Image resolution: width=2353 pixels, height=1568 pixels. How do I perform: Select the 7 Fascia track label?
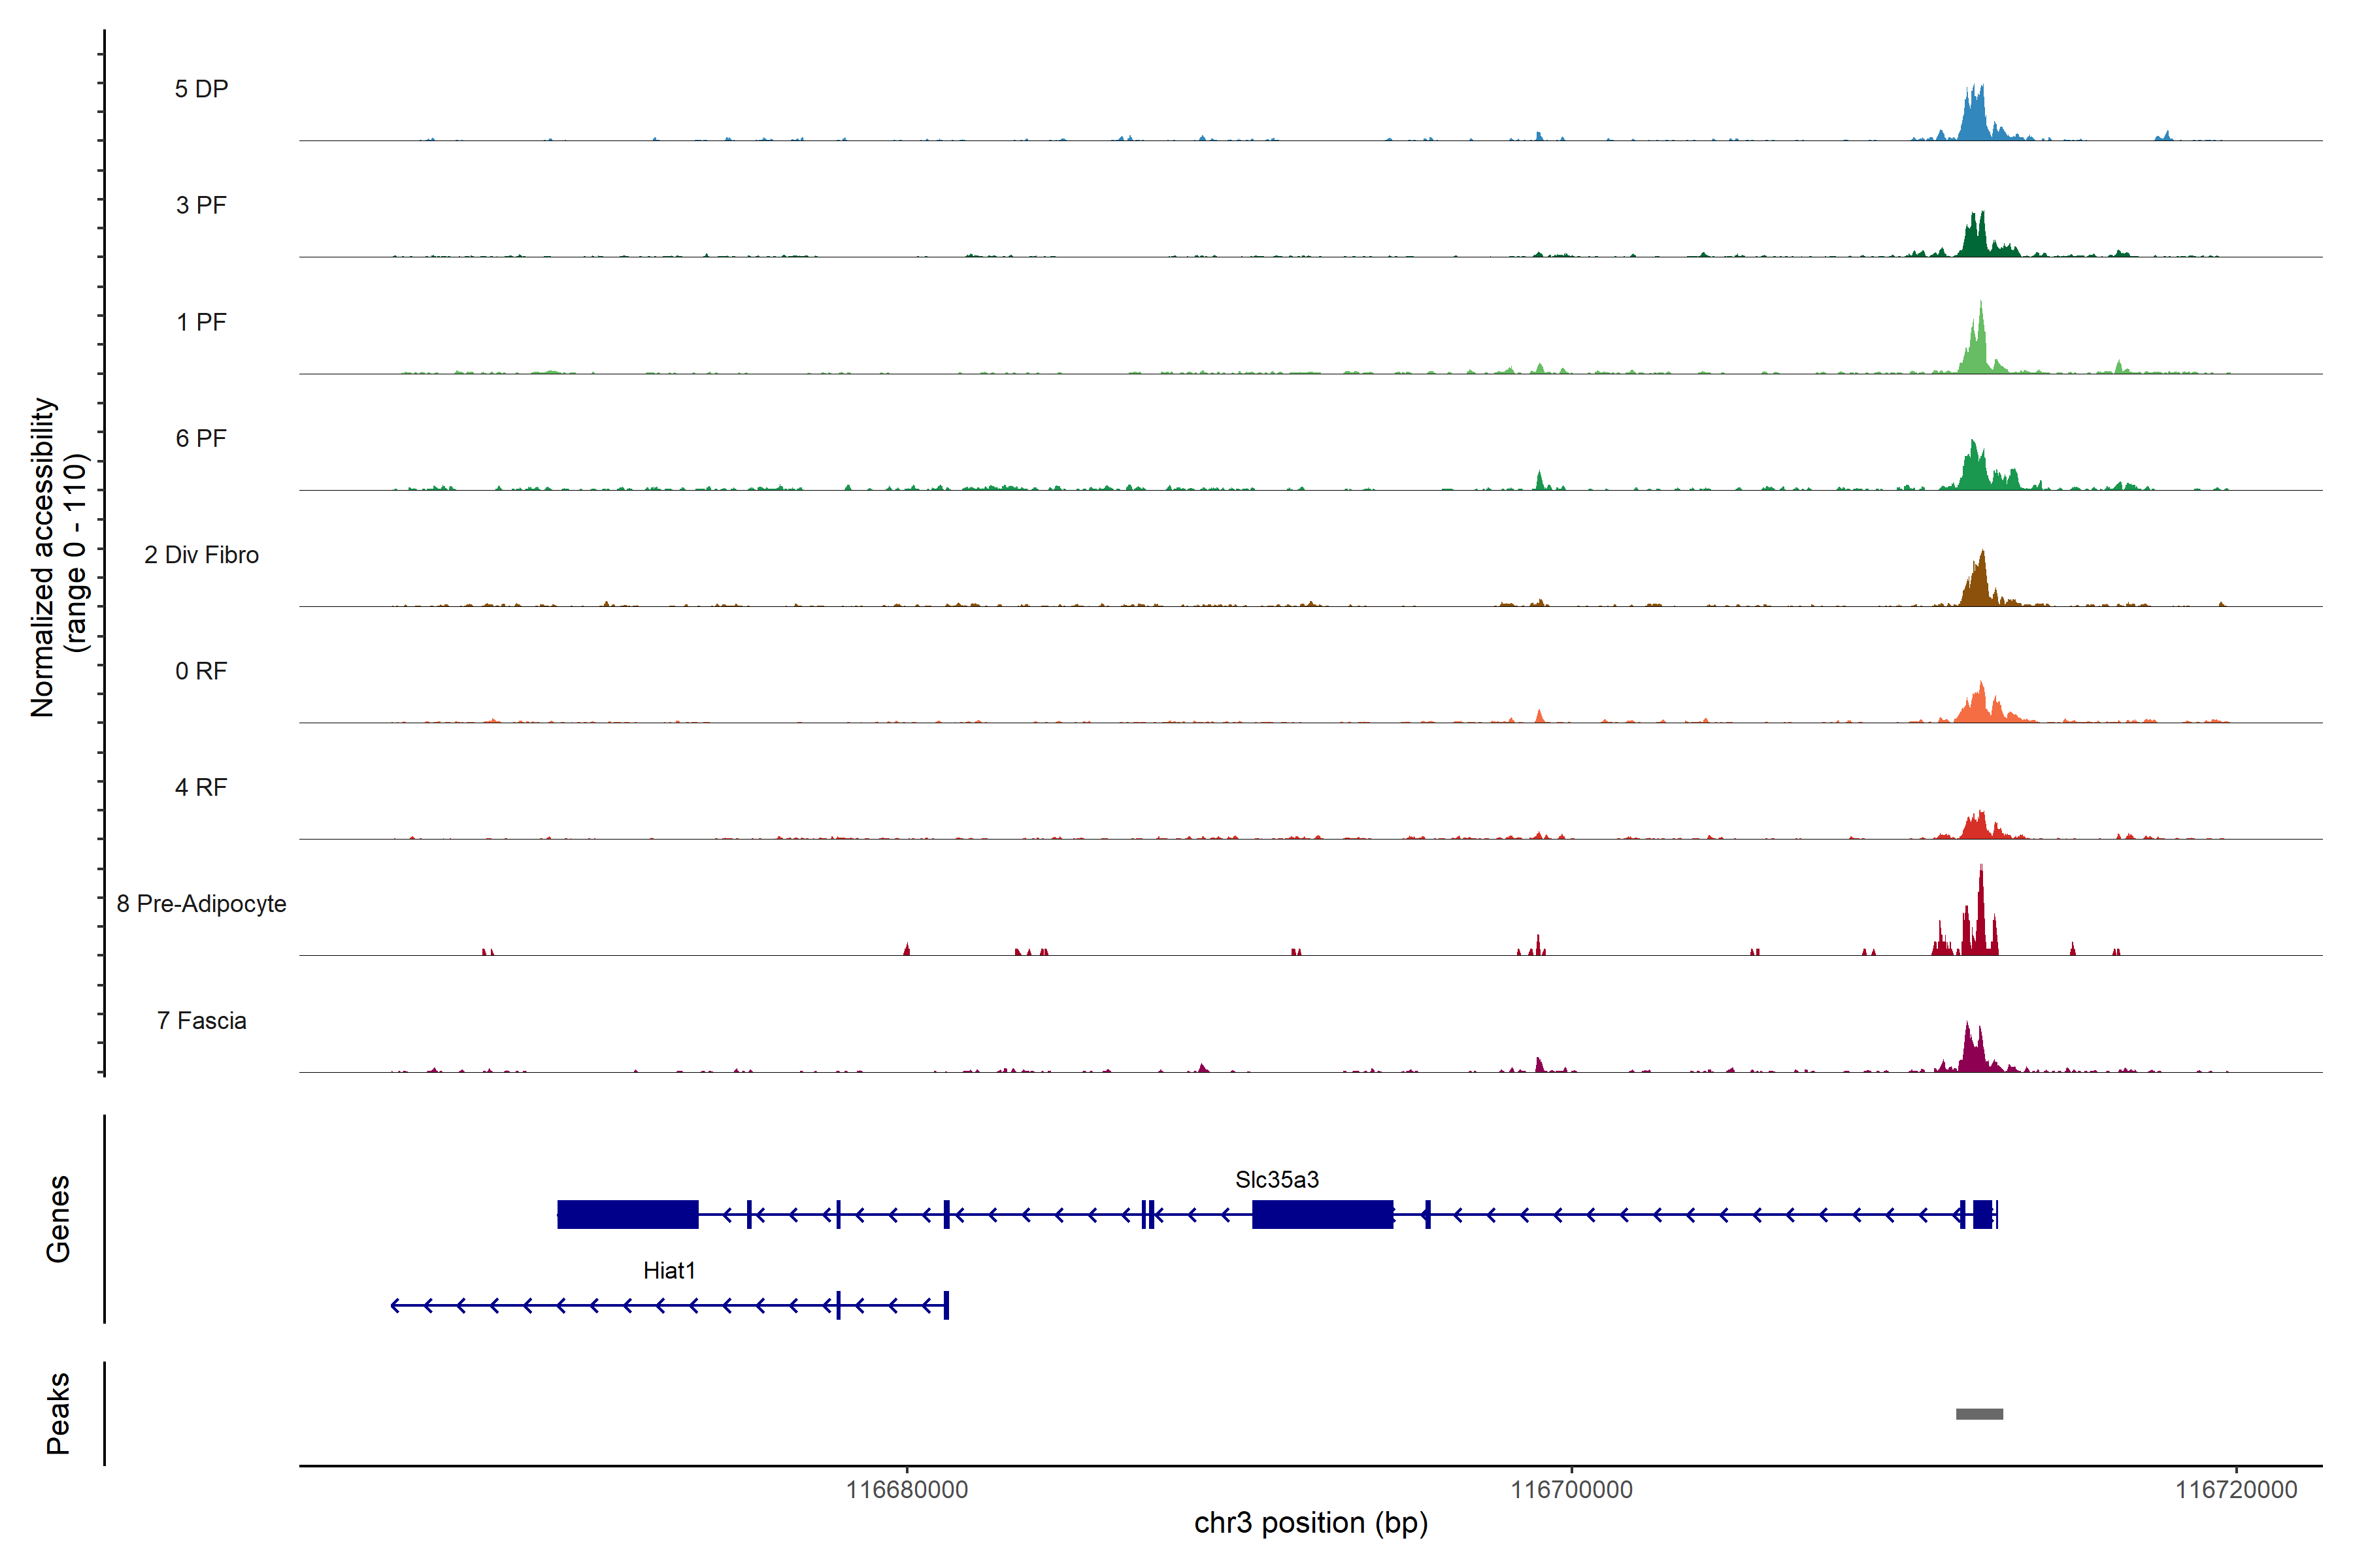pyautogui.click(x=201, y=1020)
